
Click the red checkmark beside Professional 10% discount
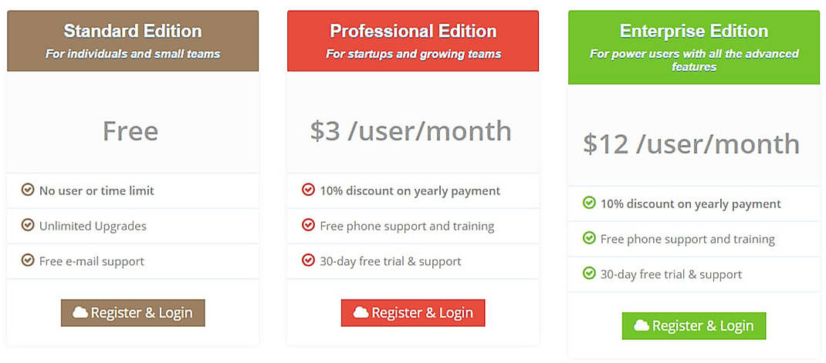click(308, 190)
